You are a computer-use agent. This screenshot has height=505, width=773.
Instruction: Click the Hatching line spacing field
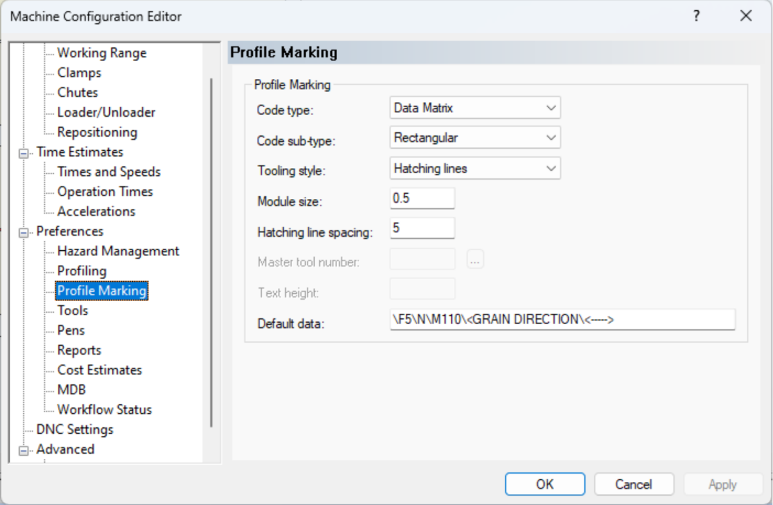click(422, 228)
